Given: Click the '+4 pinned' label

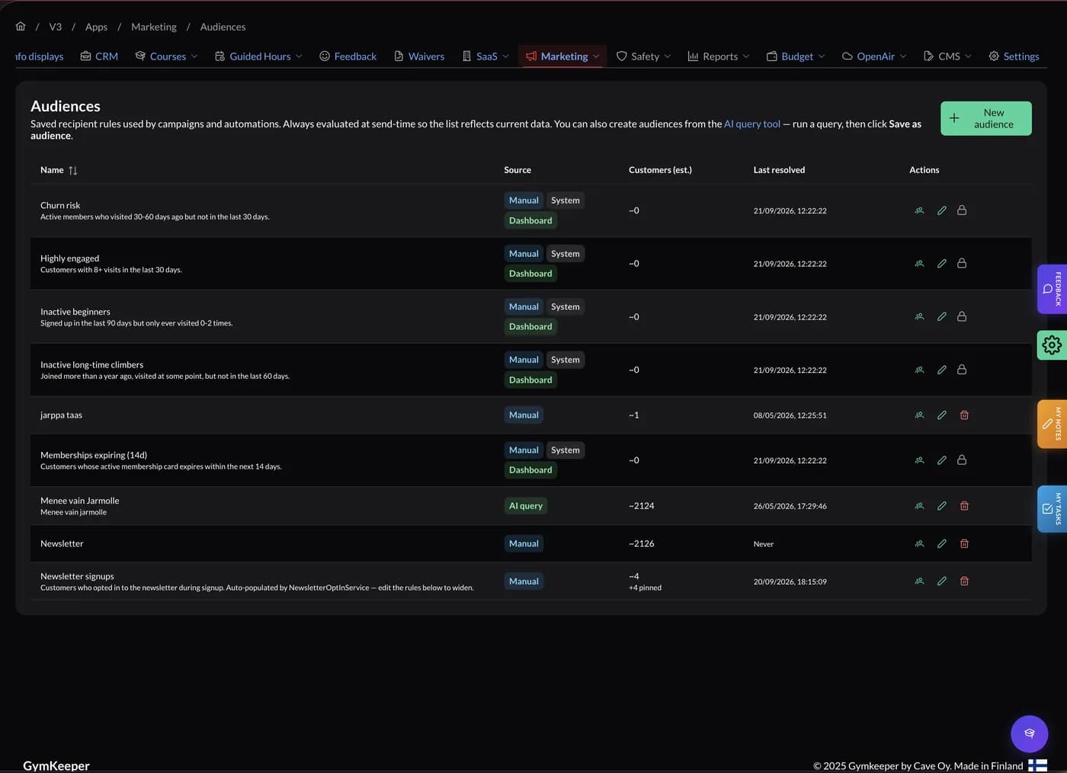Looking at the screenshot, I should [645, 588].
